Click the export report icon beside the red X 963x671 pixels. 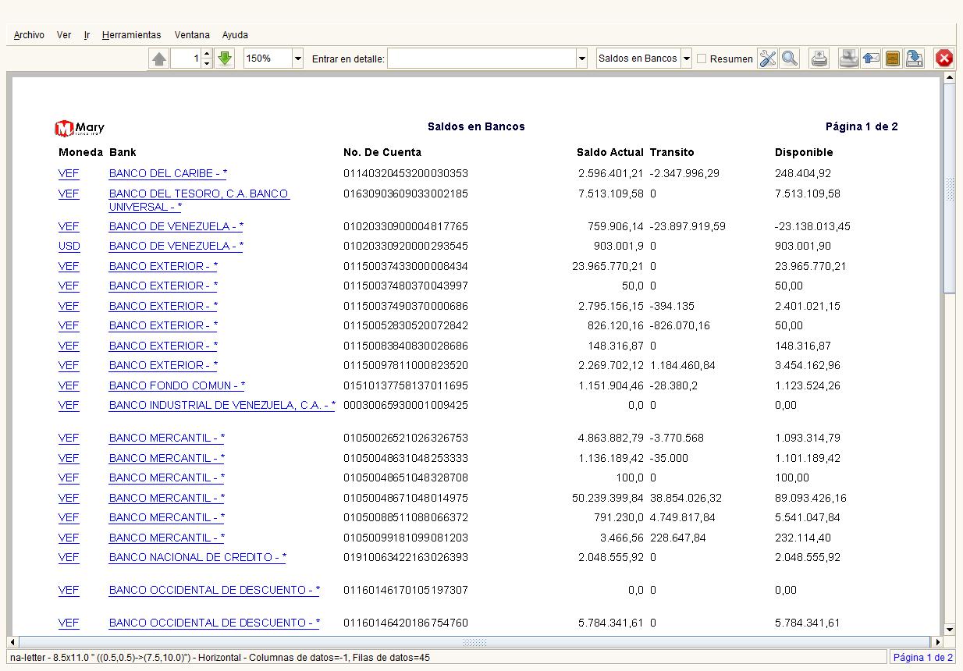pyautogui.click(x=915, y=59)
